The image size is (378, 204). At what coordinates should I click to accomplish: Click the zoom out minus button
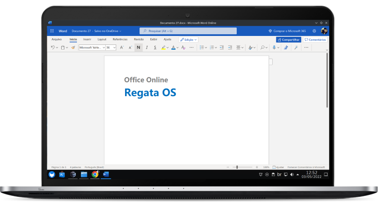click(228, 167)
